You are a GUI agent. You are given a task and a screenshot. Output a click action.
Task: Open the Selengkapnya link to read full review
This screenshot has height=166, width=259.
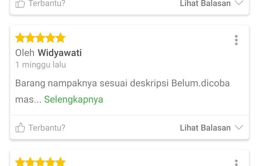pos(74,100)
